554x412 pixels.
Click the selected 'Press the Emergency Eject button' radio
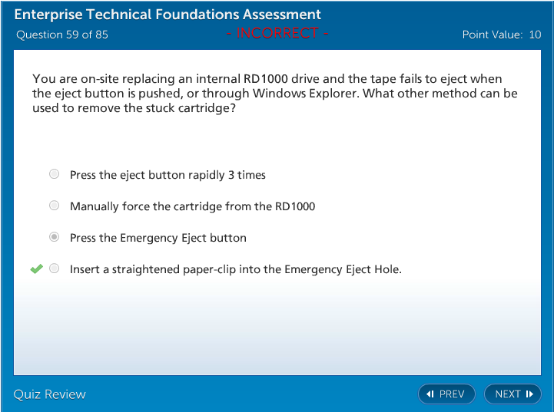click(54, 237)
